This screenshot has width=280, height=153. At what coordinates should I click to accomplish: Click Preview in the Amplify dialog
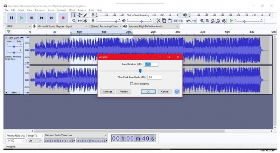coord(124,92)
